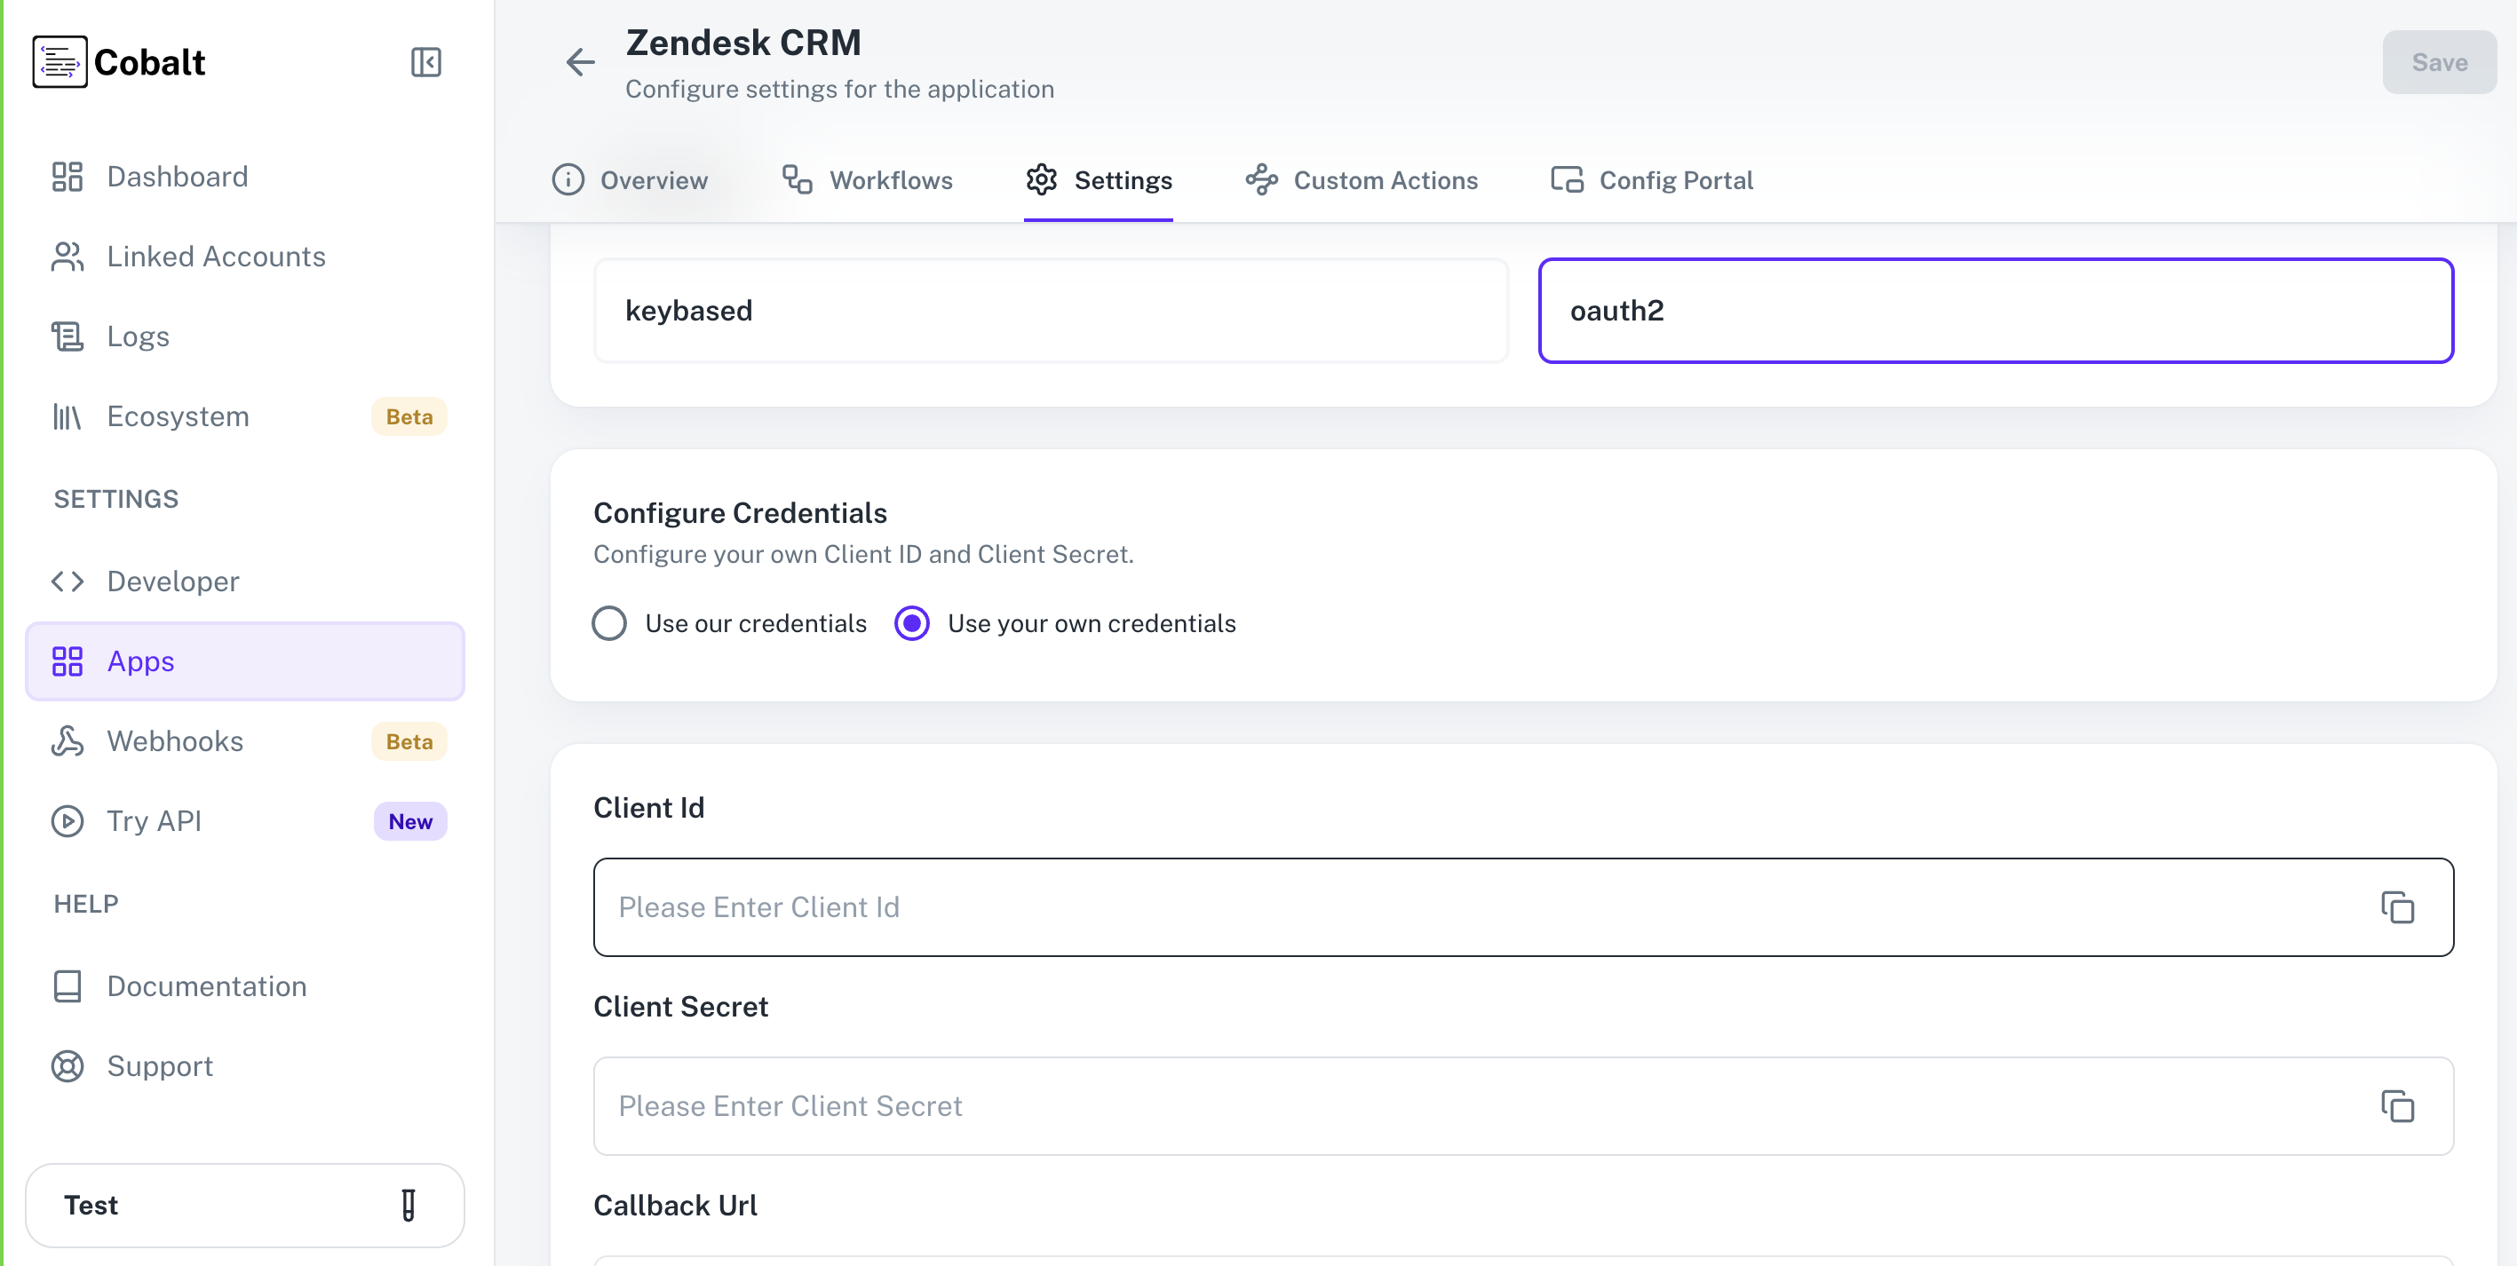Select the keybased authentication option
The image size is (2517, 1266).
1051,310
